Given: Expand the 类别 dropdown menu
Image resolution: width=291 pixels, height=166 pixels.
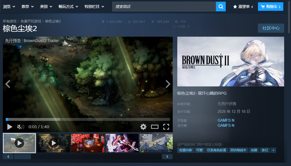Looking at the screenshot, I should point(46,7).
